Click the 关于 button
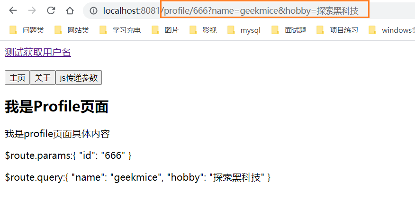The width and height of the screenshot is (415, 211). click(43, 78)
